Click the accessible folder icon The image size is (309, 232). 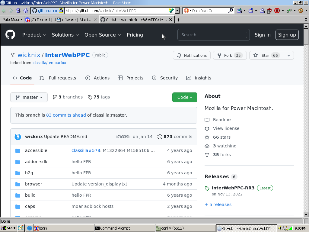[x=18, y=151]
